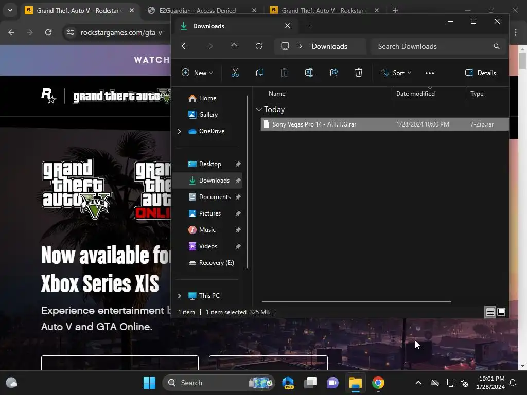Go back in File Explorer navigation
This screenshot has width=527, height=395.
185,46
